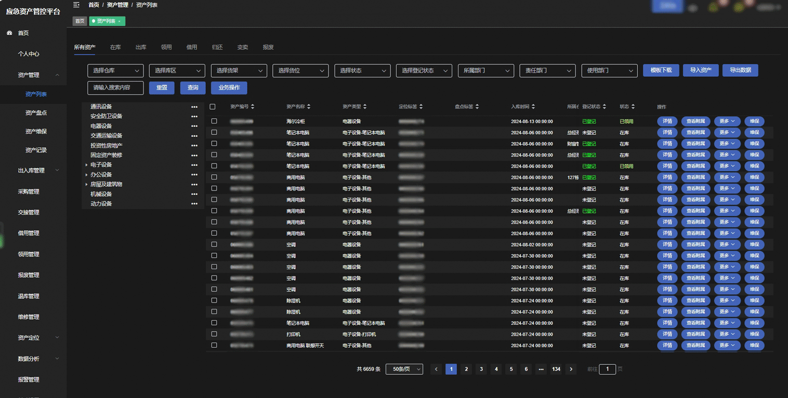Check the 商用电脑 row with 127栋 department

click(214, 177)
